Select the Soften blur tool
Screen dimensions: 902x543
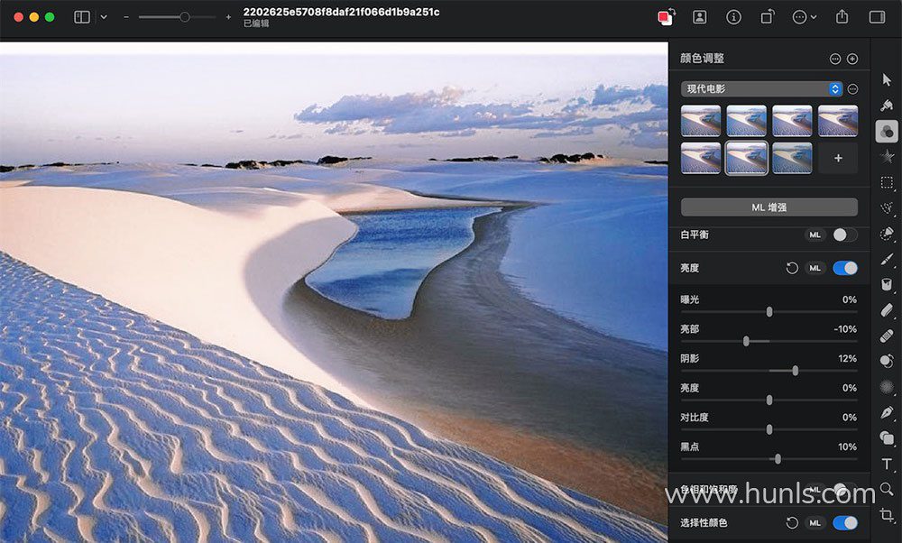(x=887, y=387)
